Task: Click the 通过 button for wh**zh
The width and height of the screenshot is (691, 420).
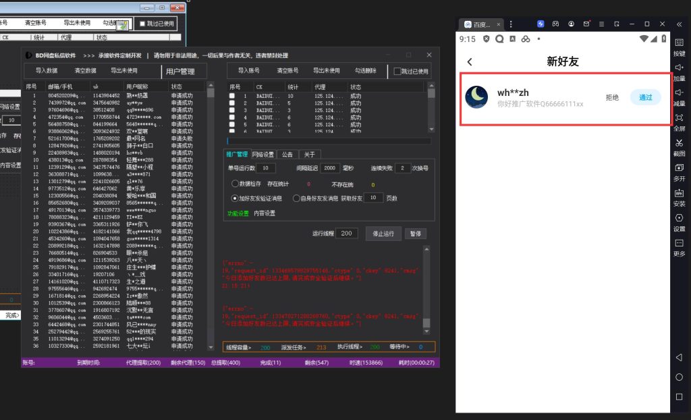Action: click(645, 97)
